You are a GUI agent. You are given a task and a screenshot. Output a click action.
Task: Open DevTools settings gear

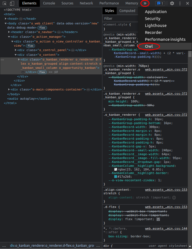(x=172, y=3)
